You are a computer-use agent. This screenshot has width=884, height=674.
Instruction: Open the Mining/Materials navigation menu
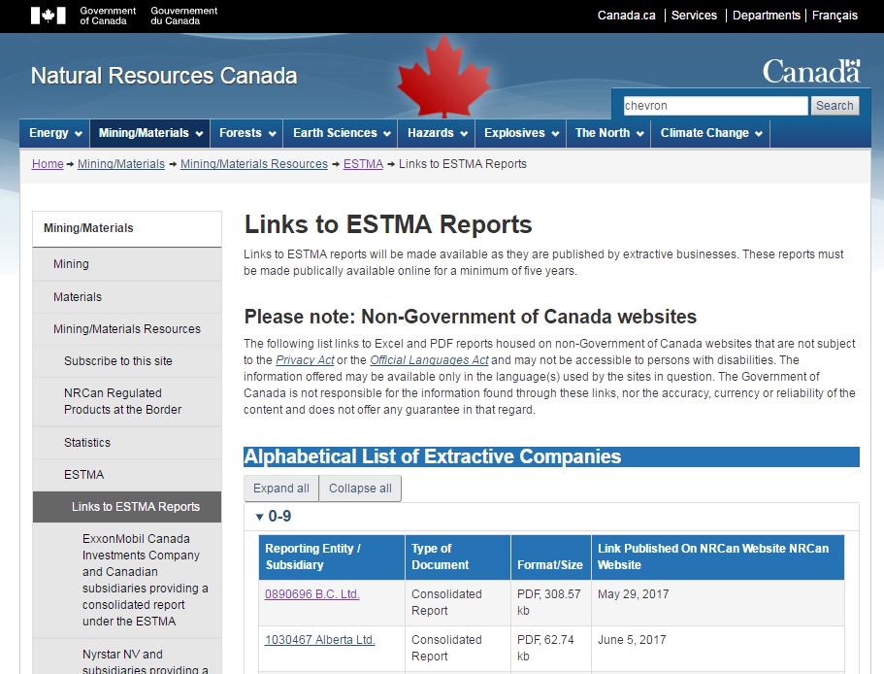[x=150, y=133]
